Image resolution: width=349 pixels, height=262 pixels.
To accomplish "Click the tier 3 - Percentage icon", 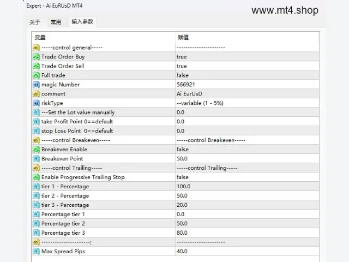I will [x=36, y=205].
